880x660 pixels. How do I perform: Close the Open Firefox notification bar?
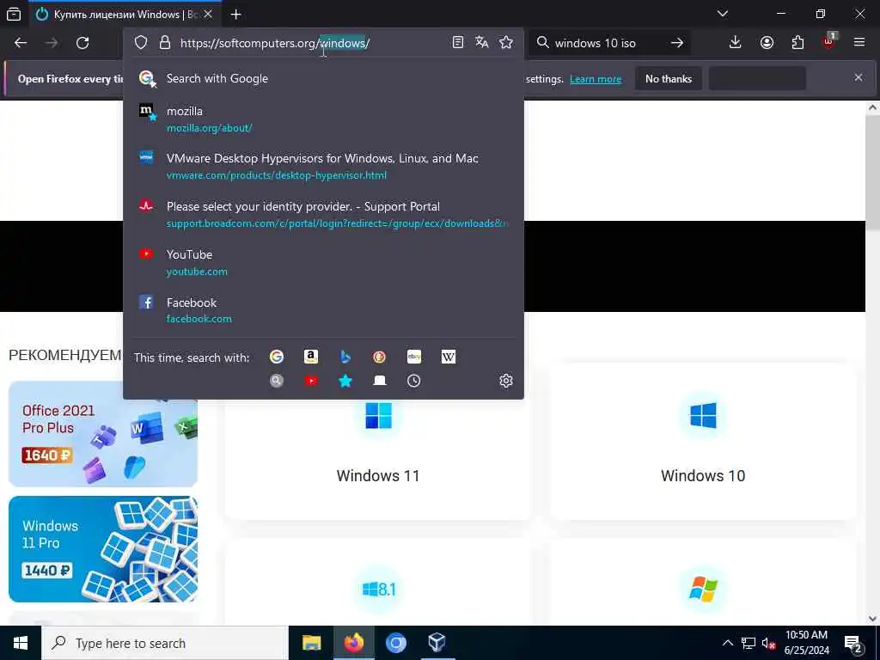[859, 77]
